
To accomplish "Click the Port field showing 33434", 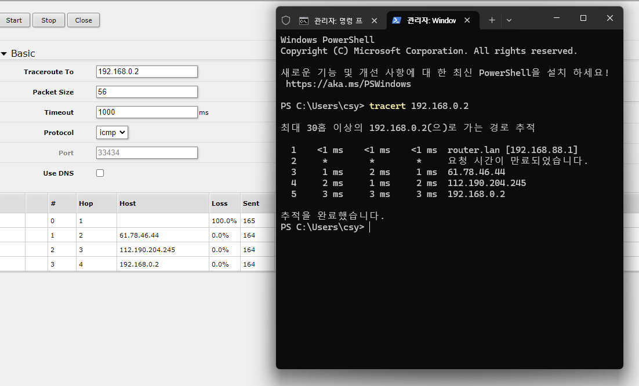I will (147, 152).
